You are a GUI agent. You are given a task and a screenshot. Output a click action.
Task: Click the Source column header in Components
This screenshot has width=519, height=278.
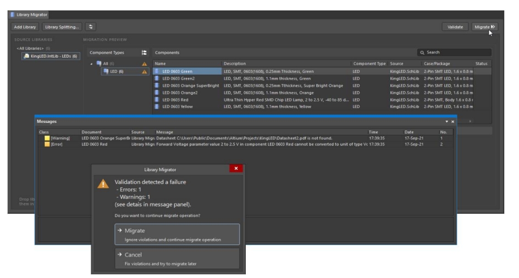click(x=405, y=64)
